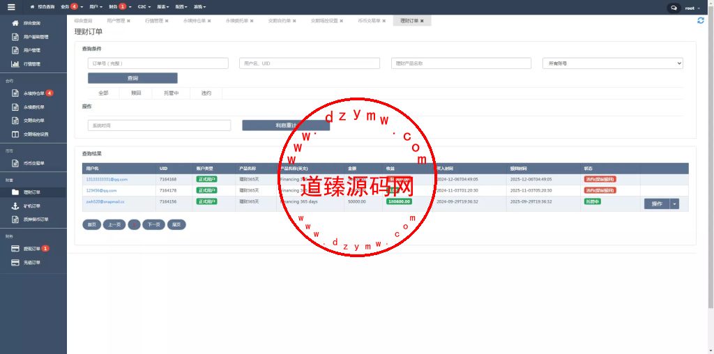The image size is (714, 354).
Task: Click the home icon in top navigation
Action: click(32, 7)
